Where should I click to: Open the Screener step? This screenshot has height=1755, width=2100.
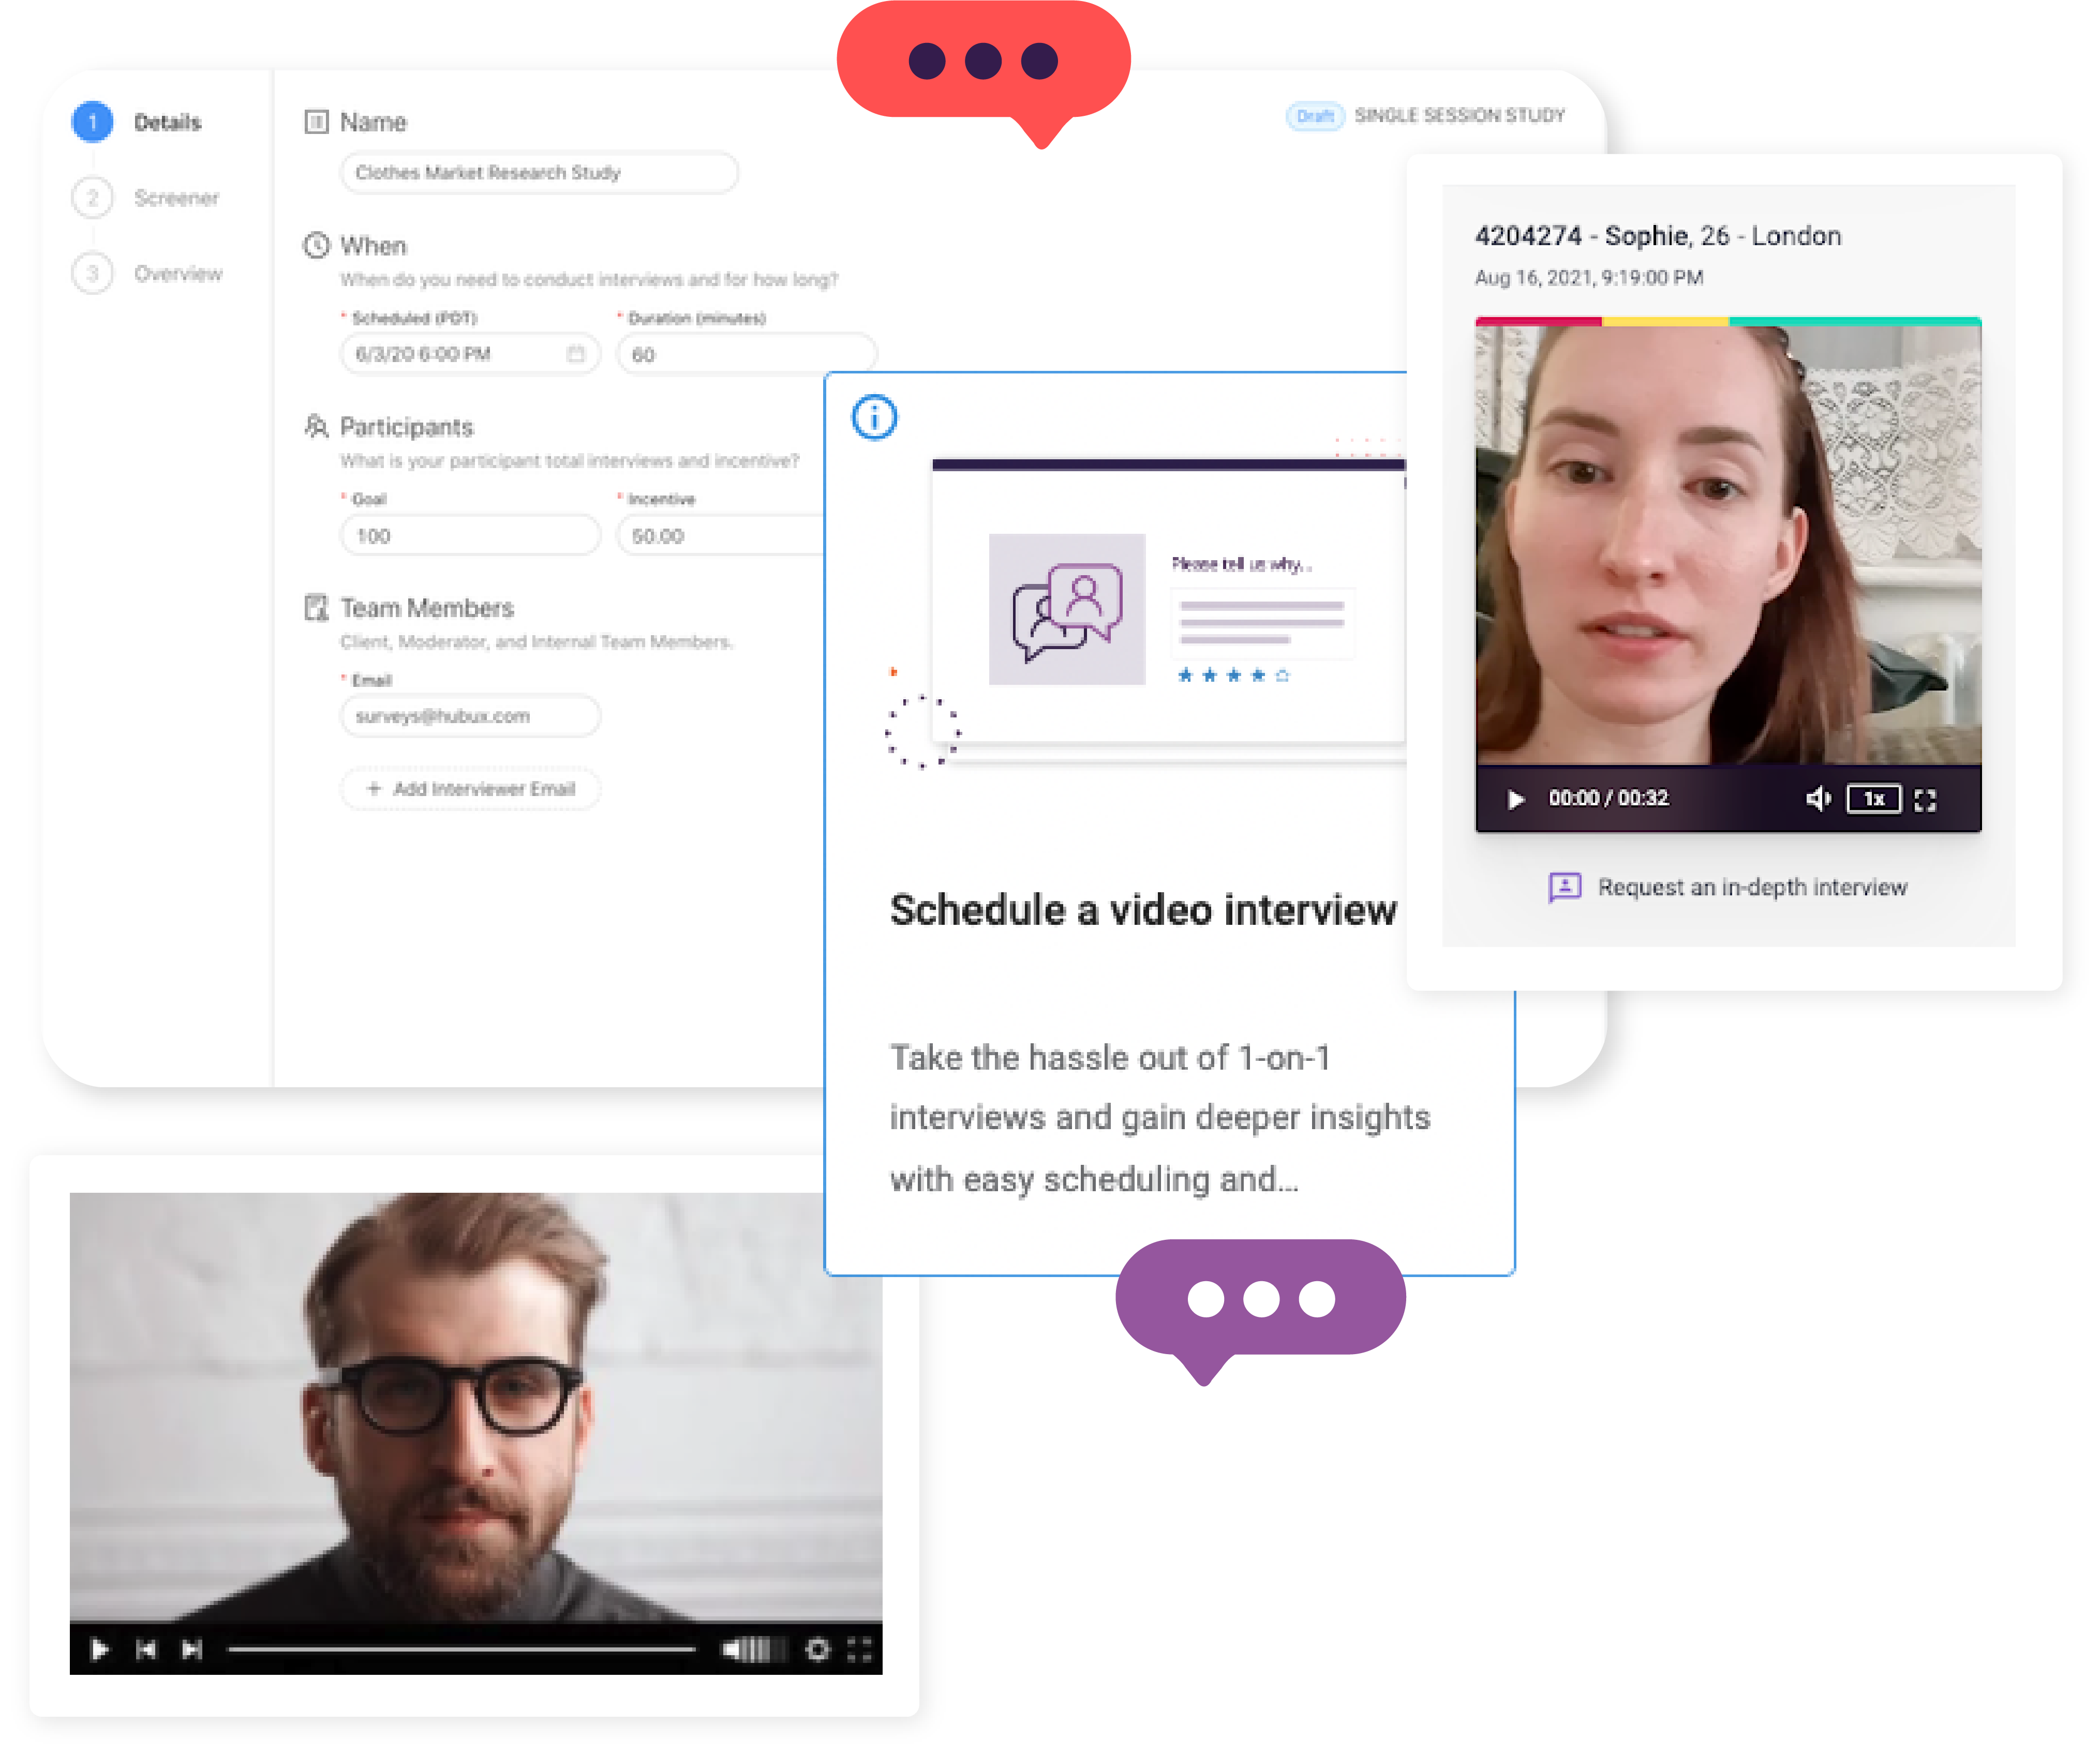click(x=178, y=198)
